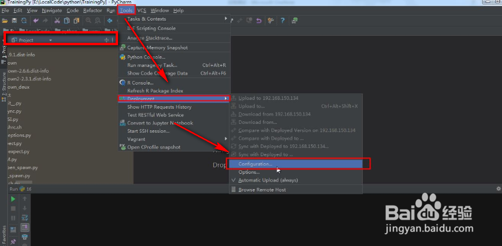Screen dimensions: 502x246
Task: Open the Structure side tab
Action: point(4,86)
